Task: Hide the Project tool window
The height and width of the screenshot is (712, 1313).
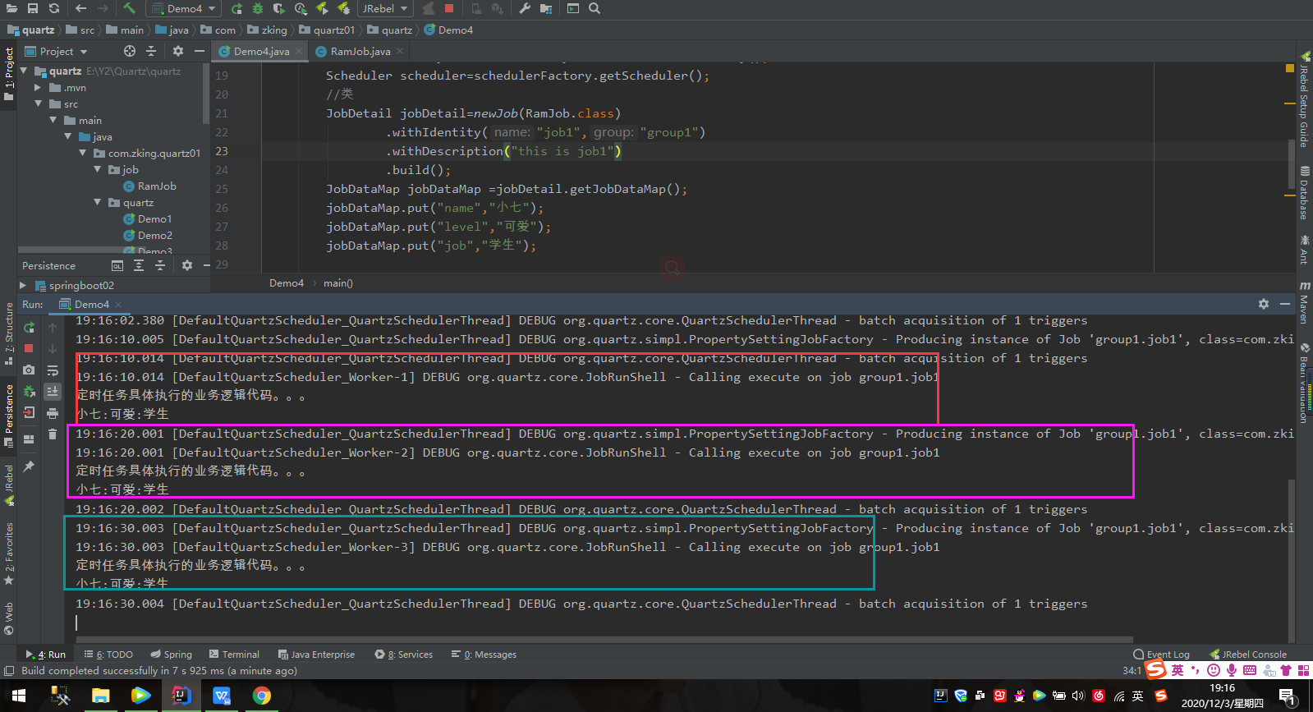Action: click(199, 51)
